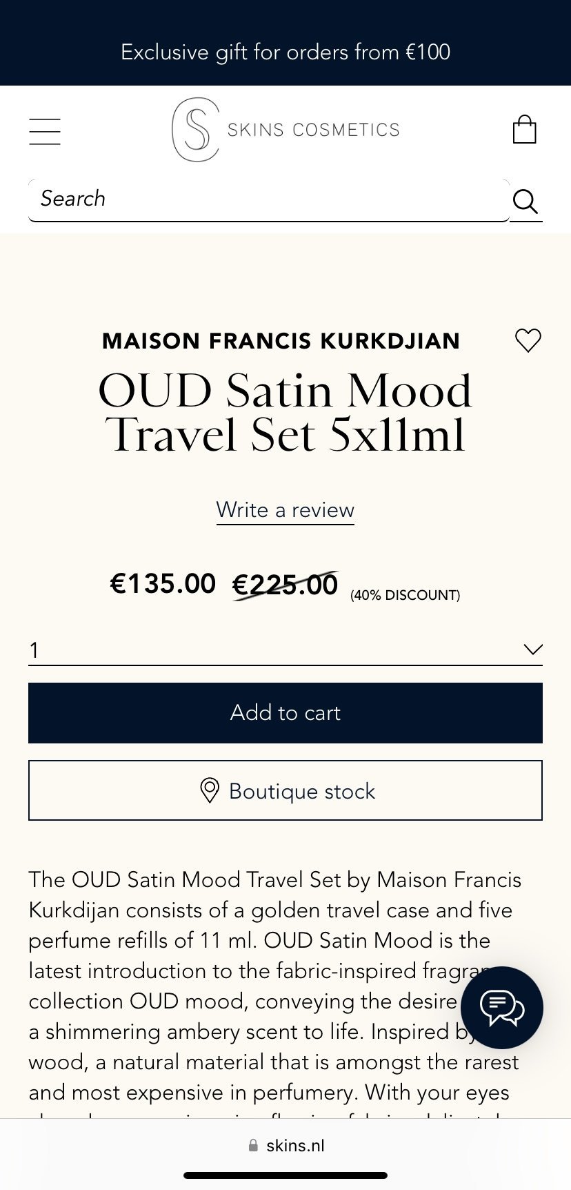This screenshot has height=1190, width=571.
Task: Click the OUD Satin Mood product title
Action: tap(285, 412)
